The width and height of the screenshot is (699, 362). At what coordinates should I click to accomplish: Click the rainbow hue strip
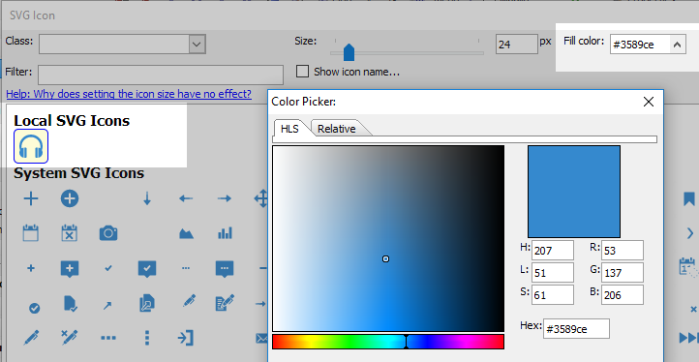click(x=388, y=342)
